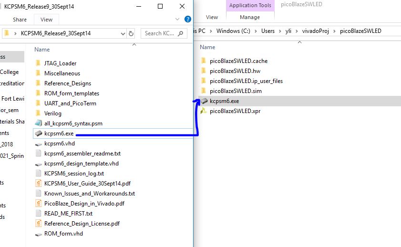Select READ_ME_FIRST.txt file

[x=68, y=214]
